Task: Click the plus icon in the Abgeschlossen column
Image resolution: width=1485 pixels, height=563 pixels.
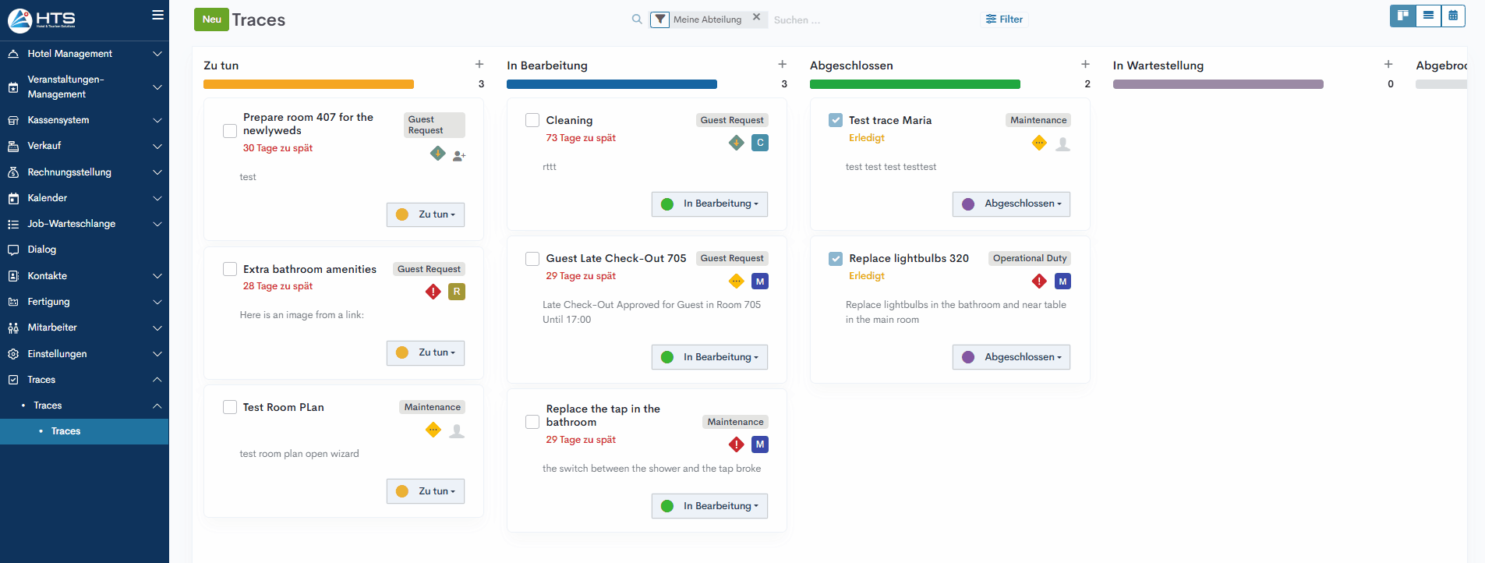Action: coord(1085,65)
